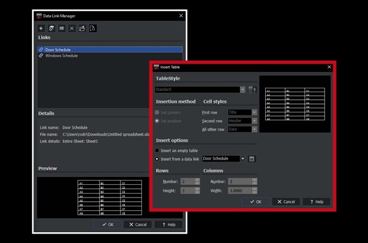Click Help in the Data Link Manager

coord(169,225)
